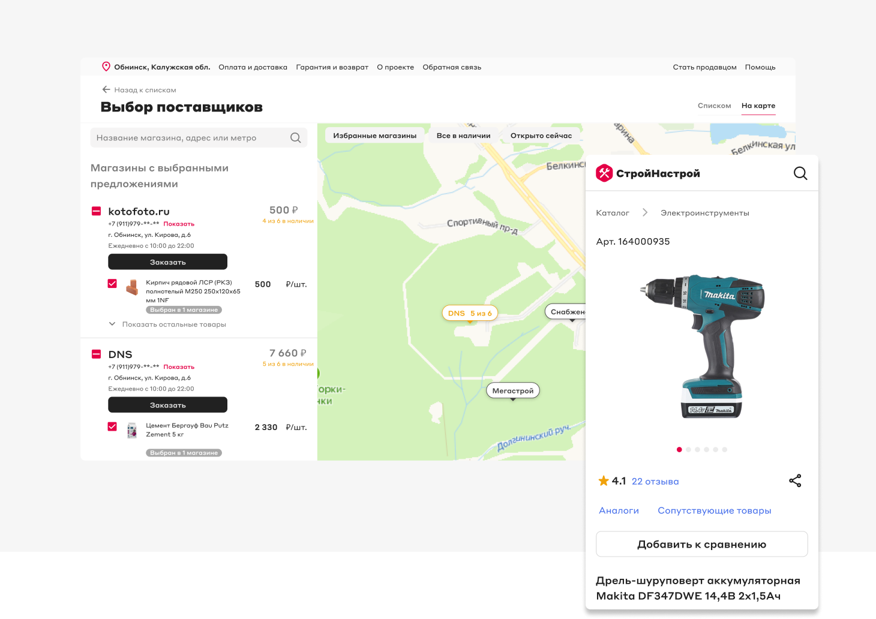Click the 'Выбран в 1 магазине' badge under Цемент
This screenshot has height=619, width=876.
click(x=184, y=453)
